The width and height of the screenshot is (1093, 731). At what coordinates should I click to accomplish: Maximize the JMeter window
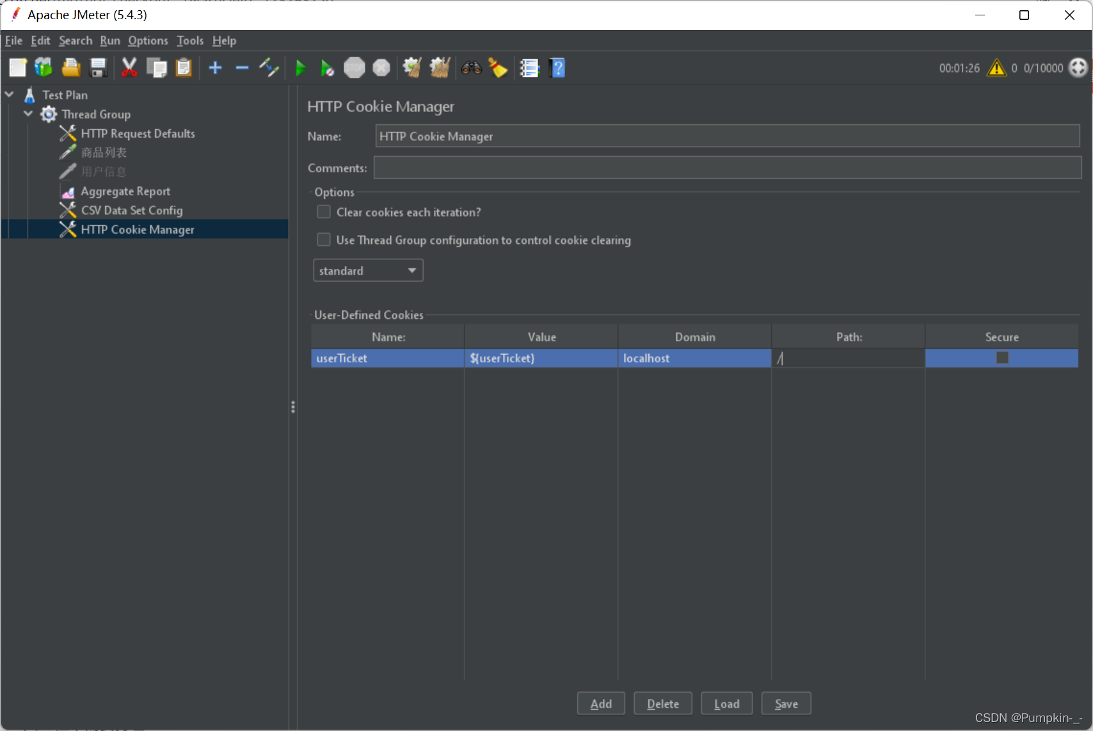tap(1024, 15)
